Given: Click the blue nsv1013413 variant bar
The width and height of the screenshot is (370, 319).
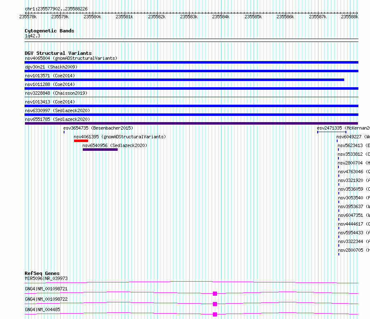Looking at the screenshot, I should click(191, 106).
